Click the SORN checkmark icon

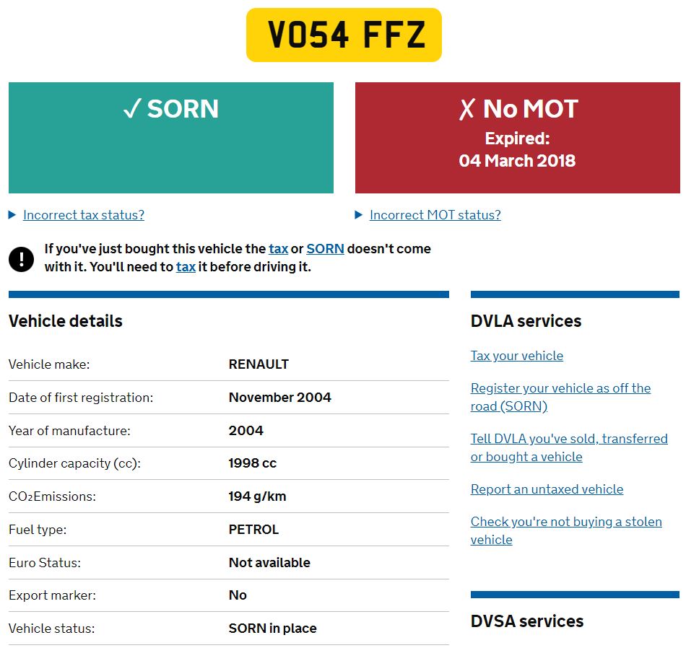coord(131,109)
